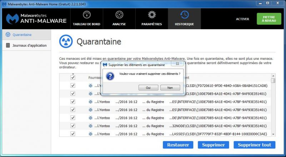Minimize the Malwarebytes window
Image resolution: width=286 pixels, height=157 pixels.
[260, 3]
